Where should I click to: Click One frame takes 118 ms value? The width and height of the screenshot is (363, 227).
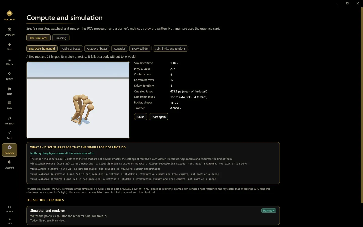tap(189, 97)
